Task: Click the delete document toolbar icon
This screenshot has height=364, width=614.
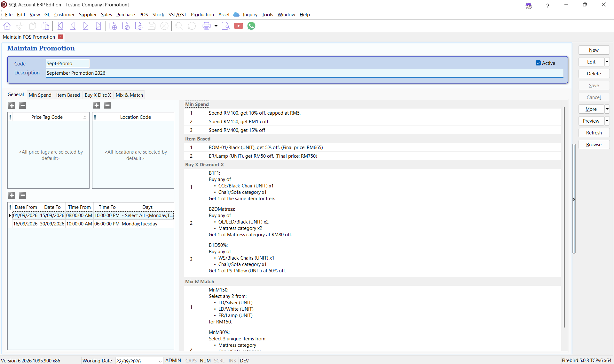Action: click(139, 26)
